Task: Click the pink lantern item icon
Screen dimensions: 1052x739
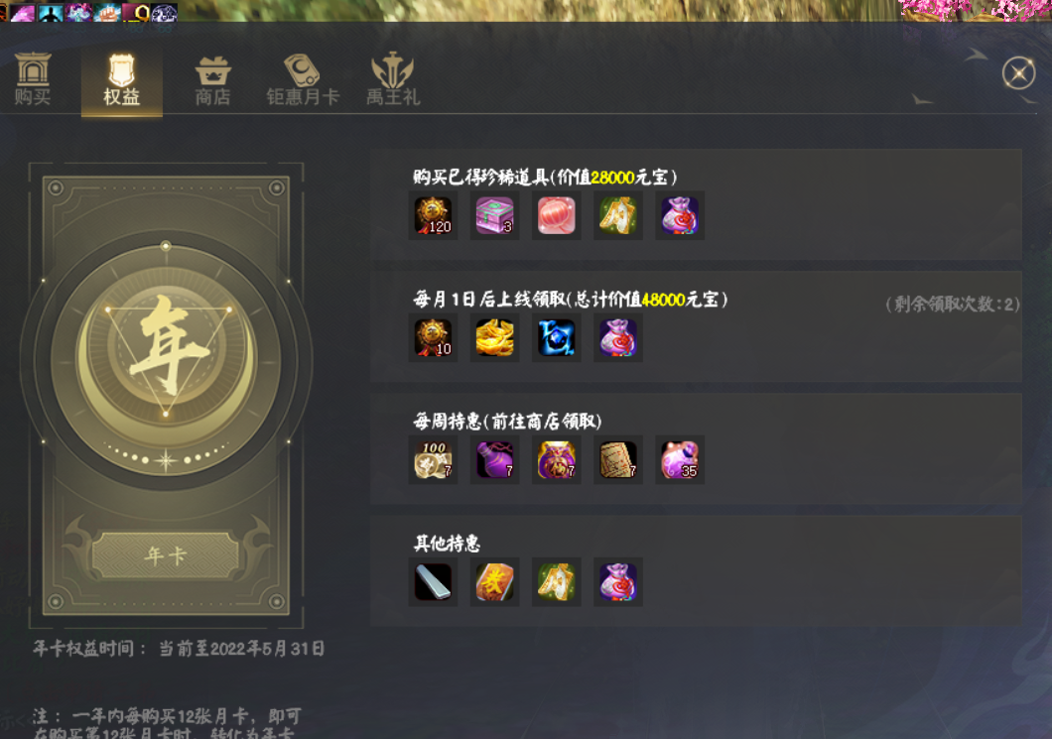Action: click(557, 215)
